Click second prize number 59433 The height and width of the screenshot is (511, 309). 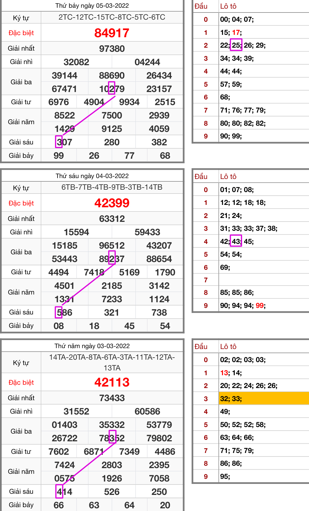147,232
